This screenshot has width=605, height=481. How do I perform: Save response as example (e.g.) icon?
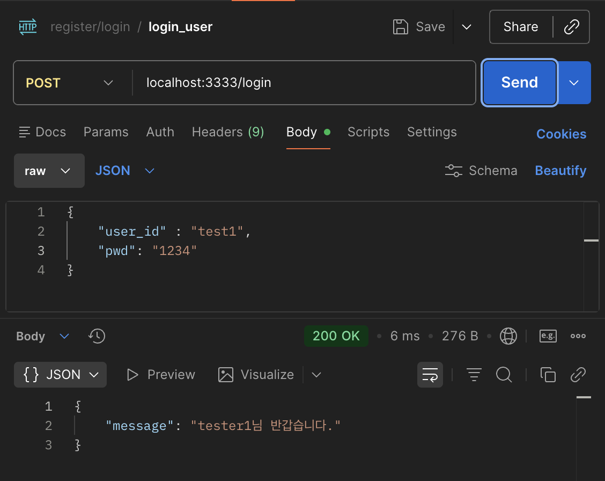pyautogui.click(x=548, y=336)
